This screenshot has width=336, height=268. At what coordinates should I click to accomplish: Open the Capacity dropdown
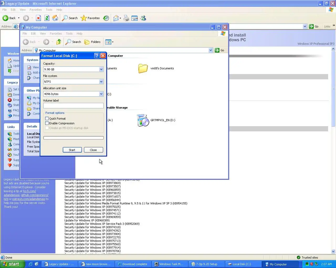101,69
